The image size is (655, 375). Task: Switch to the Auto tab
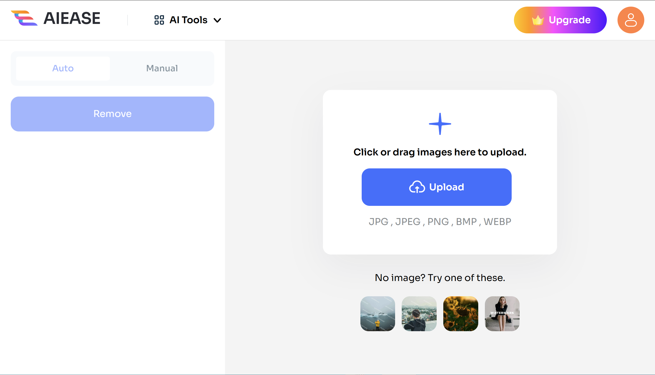tap(63, 68)
